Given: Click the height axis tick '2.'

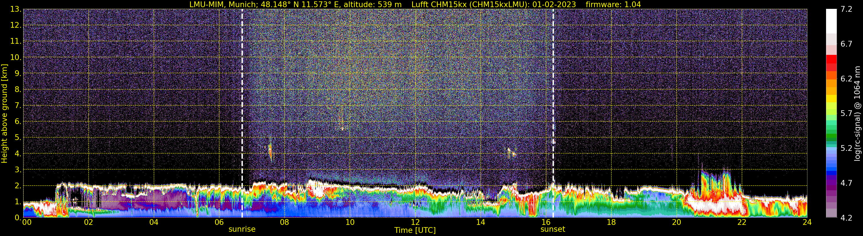Looking at the screenshot, I should pos(18,185).
